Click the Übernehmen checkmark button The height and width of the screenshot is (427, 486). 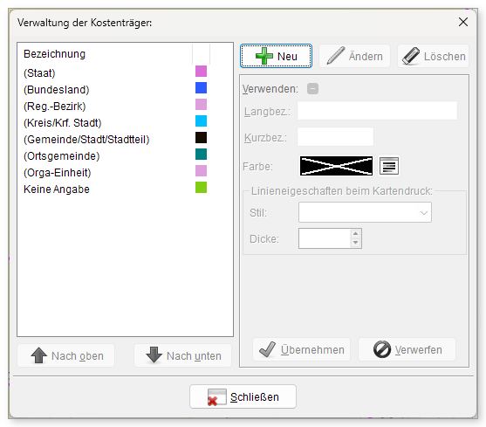302,349
